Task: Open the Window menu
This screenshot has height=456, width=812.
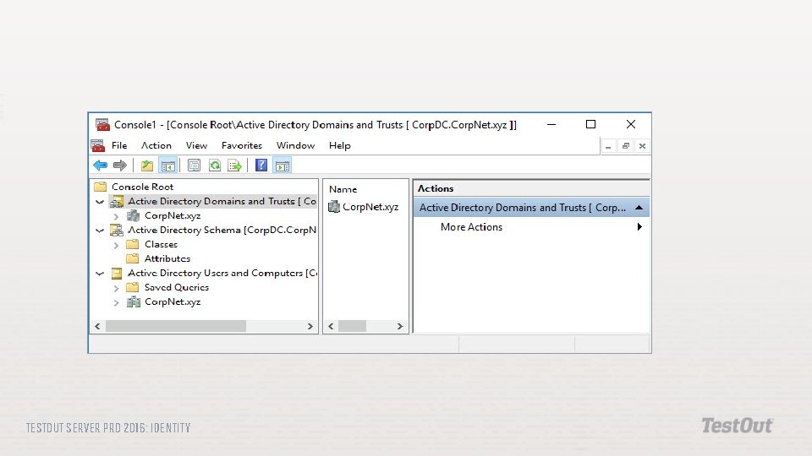Action: [295, 146]
